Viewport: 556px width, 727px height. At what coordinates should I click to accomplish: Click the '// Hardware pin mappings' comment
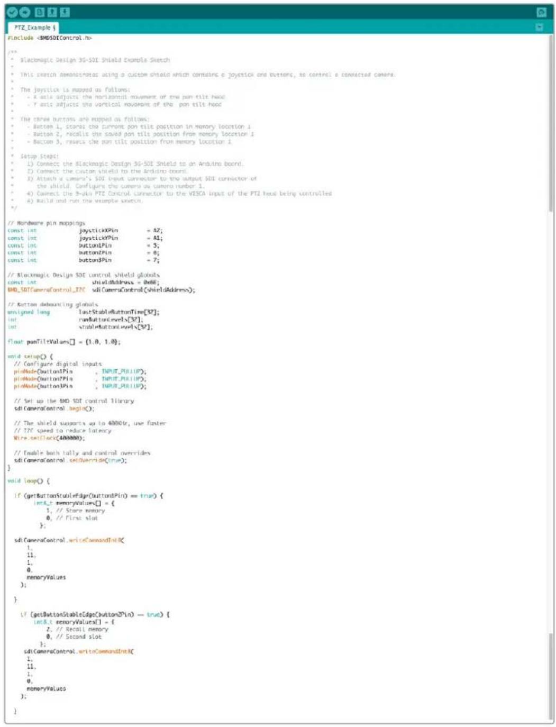coord(47,223)
